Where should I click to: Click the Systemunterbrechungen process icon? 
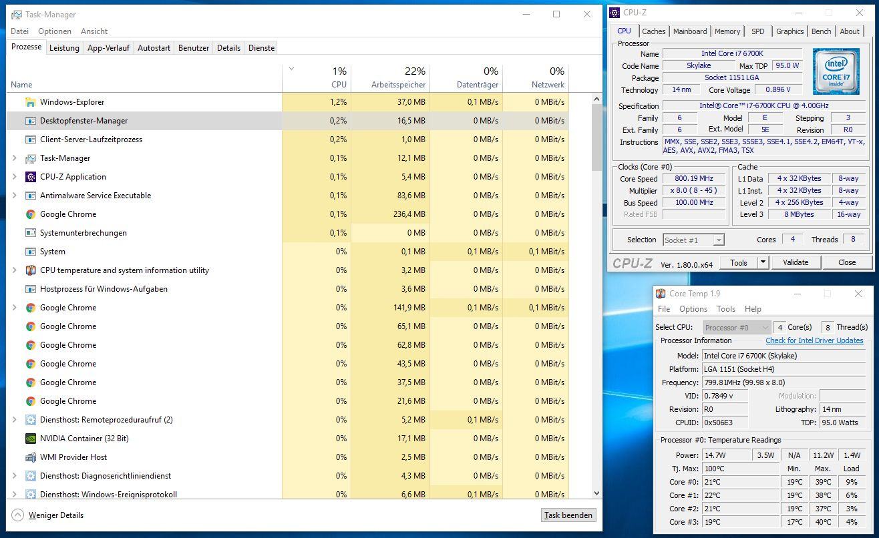(x=30, y=233)
